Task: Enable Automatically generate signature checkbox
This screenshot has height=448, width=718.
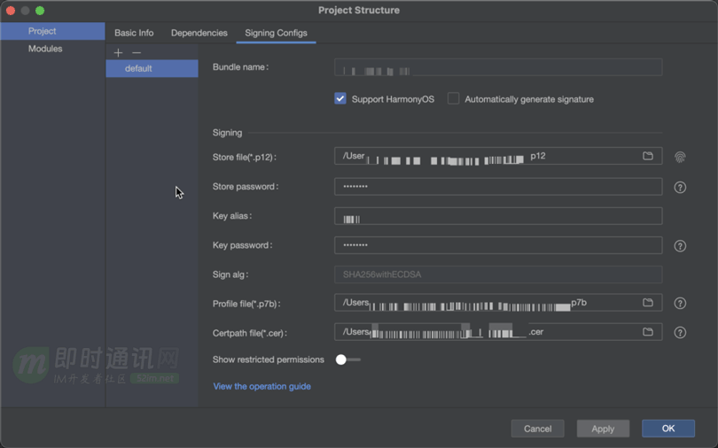Action: pyautogui.click(x=453, y=98)
